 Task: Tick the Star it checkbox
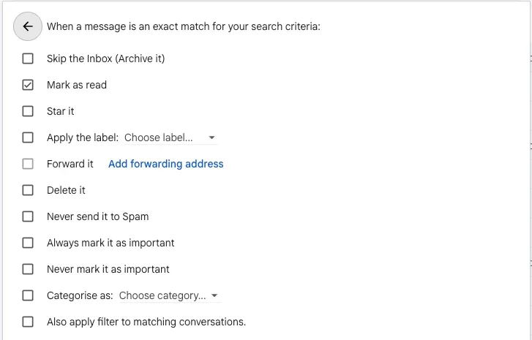(x=28, y=111)
